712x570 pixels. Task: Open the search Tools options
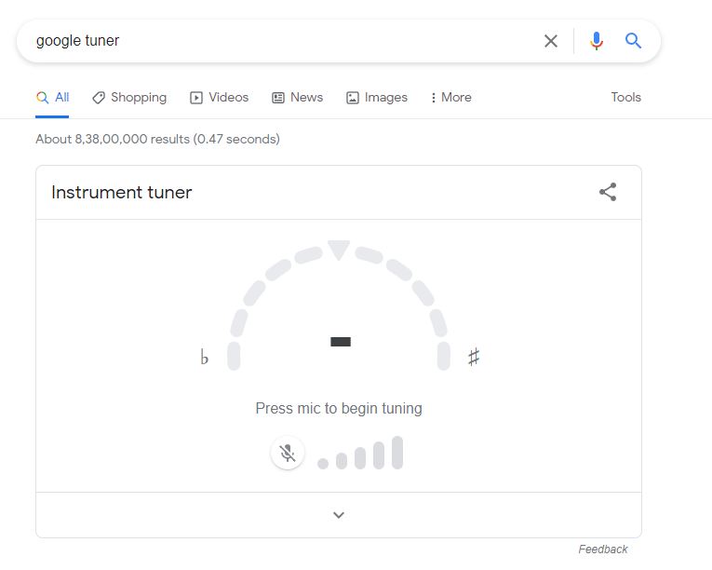pos(625,97)
